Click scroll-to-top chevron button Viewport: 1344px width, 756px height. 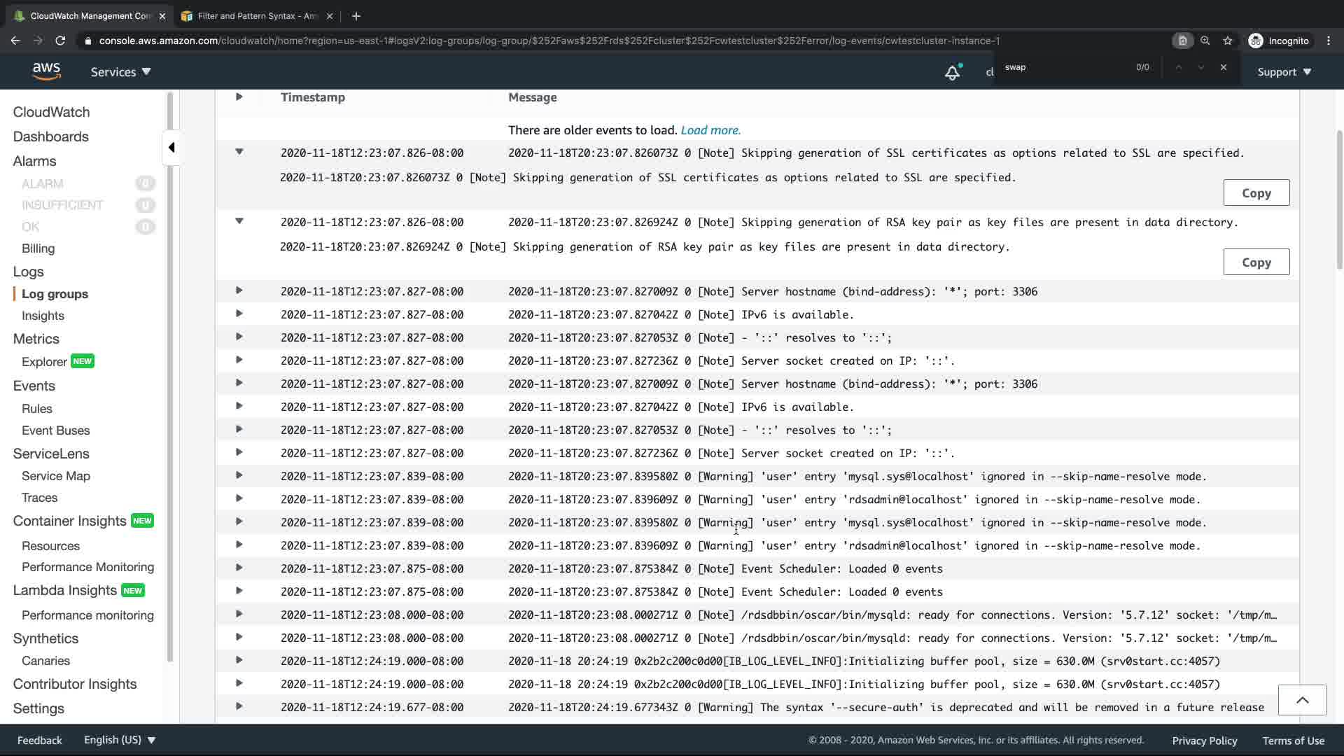[1302, 700]
